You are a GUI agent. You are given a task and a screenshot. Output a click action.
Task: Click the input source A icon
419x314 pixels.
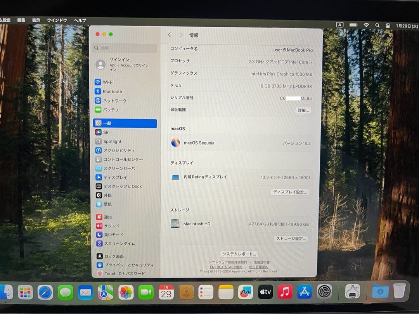coord(339,25)
